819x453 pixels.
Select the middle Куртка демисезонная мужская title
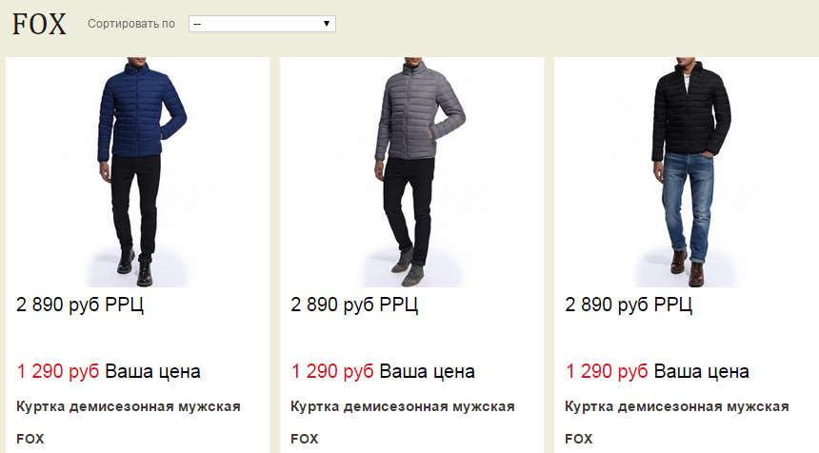pyautogui.click(x=403, y=406)
